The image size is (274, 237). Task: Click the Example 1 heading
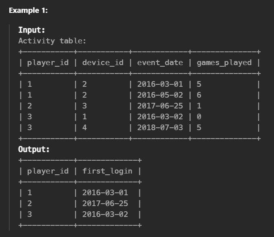(28, 10)
